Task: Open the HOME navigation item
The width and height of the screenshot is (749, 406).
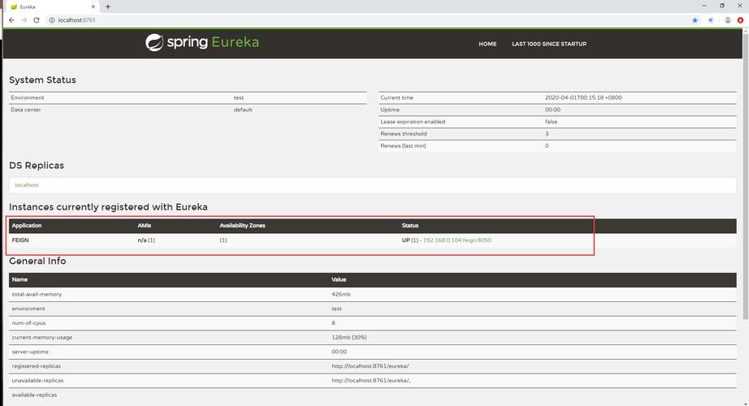Action: pos(487,44)
